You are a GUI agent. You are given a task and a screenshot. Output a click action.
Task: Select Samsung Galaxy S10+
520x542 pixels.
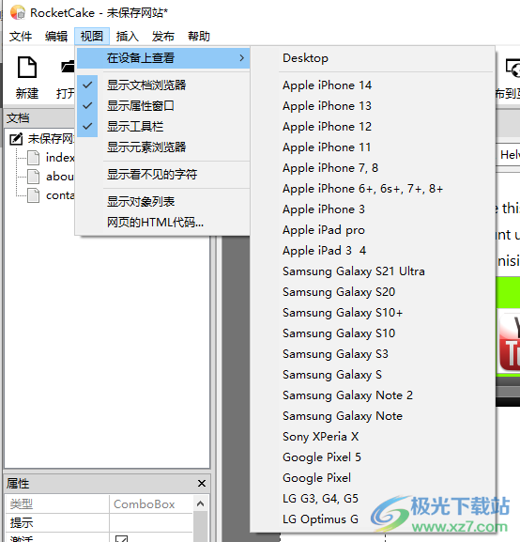373,313
